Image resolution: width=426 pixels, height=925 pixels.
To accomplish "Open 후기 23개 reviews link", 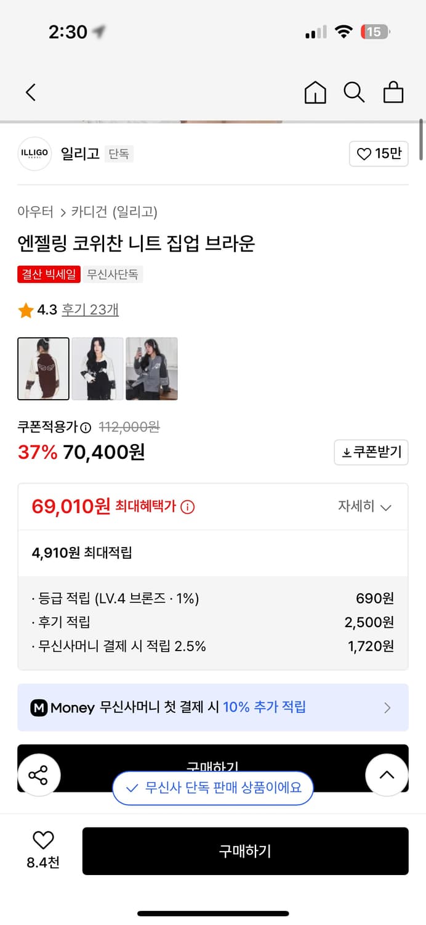I will (90, 310).
